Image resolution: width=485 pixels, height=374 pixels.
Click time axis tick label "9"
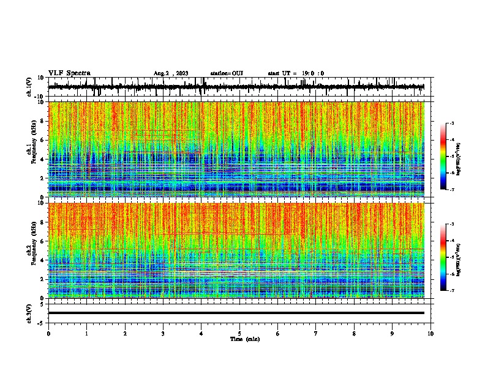coord(392,334)
